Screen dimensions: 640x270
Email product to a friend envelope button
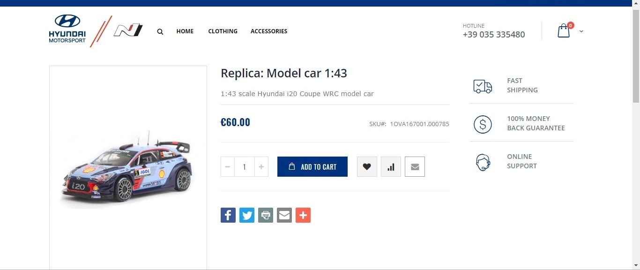tap(415, 166)
